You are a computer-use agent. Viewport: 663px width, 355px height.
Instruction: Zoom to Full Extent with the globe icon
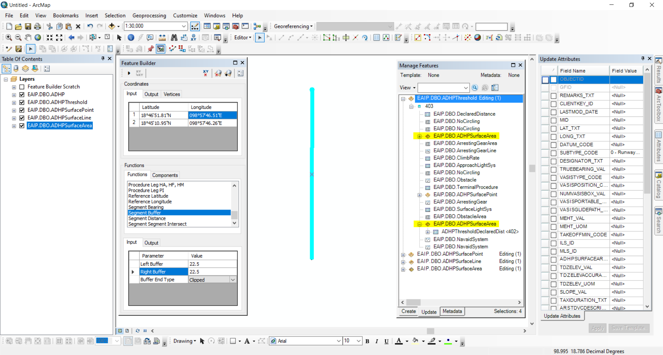click(38, 38)
